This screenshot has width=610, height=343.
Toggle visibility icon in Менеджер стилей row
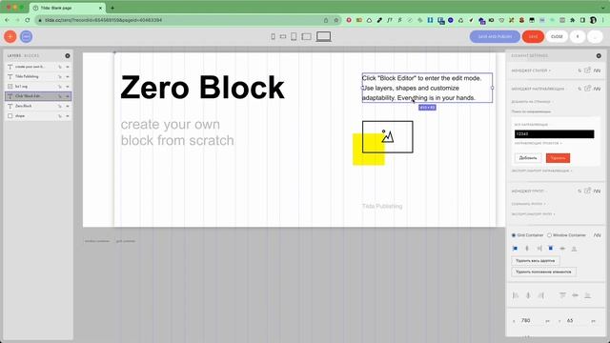click(x=598, y=71)
